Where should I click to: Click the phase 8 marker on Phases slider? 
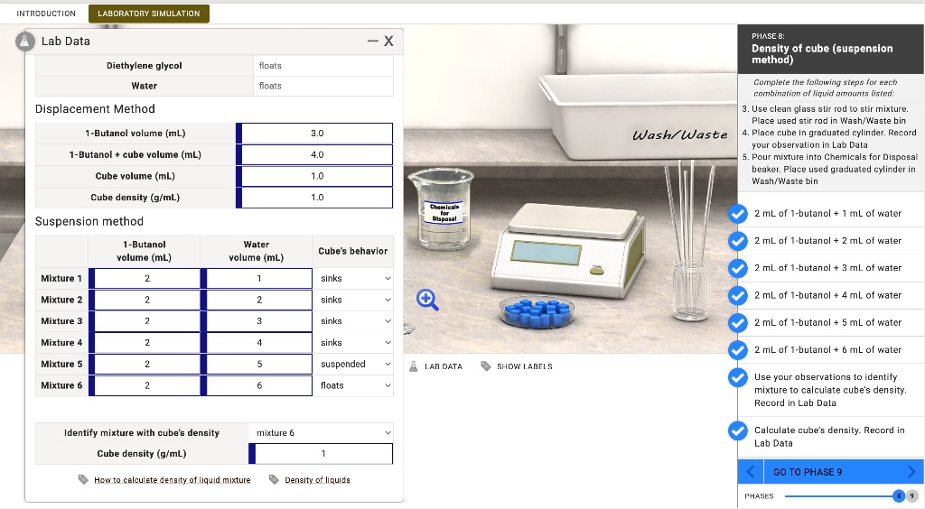coord(898,496)
